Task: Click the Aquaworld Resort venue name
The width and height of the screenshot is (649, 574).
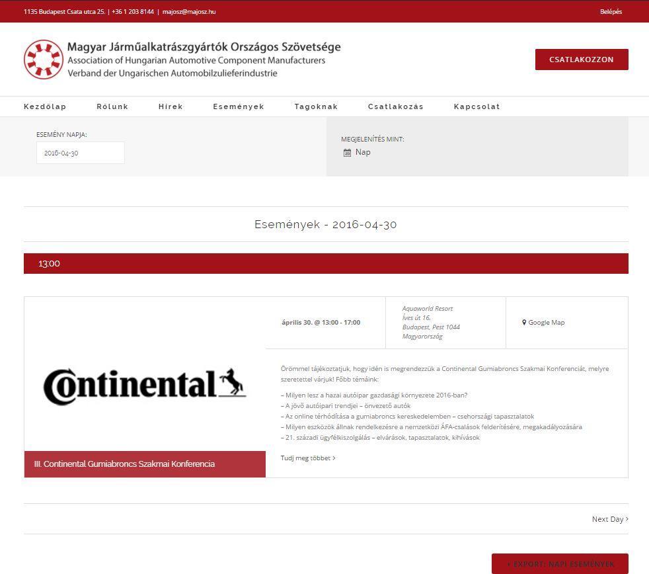Action: 428,309
